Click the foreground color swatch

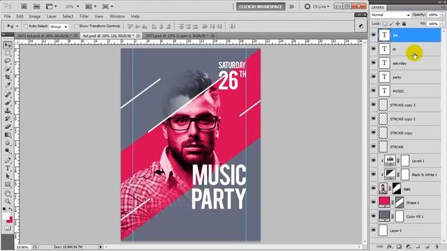pos(6,216)
